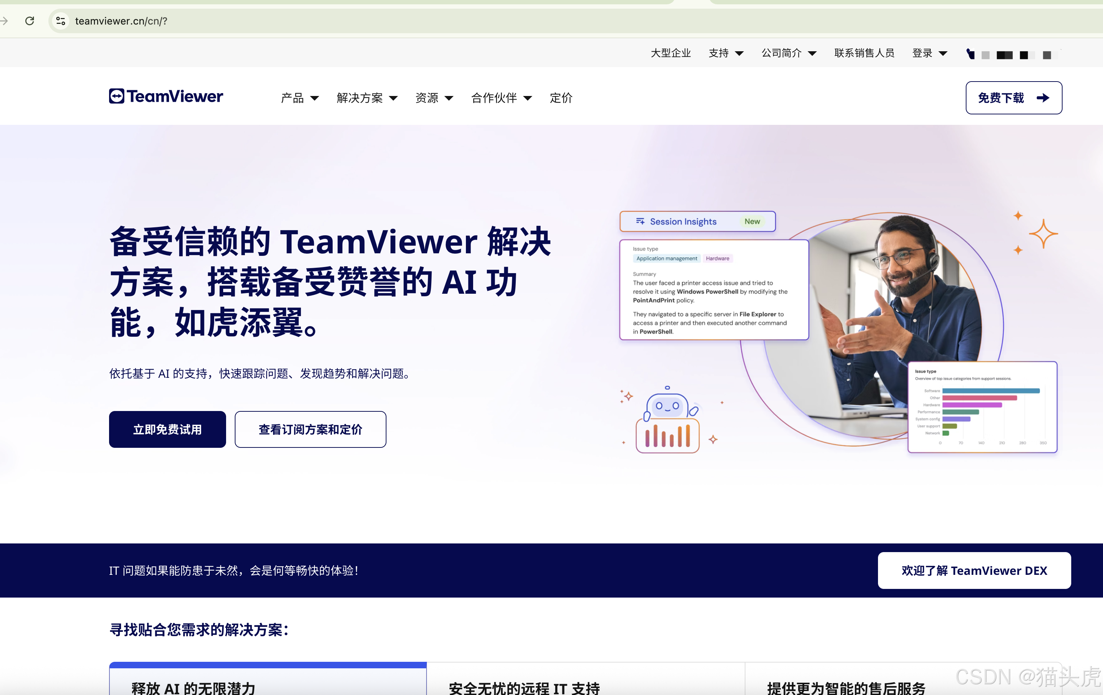The height and width of the screenshot is (695, 1103).
Task: Open the site settings icon in the address bar
Action: [x=60, y=21]
